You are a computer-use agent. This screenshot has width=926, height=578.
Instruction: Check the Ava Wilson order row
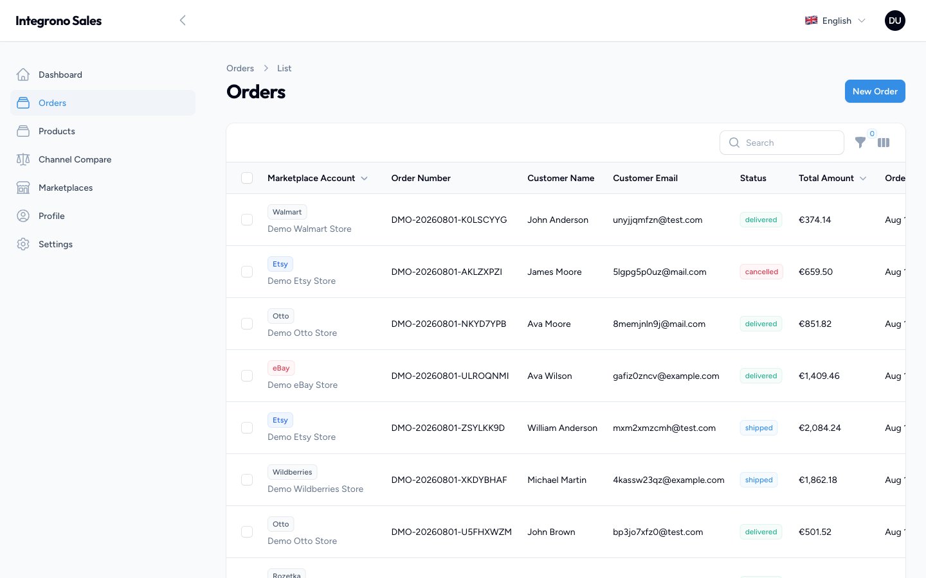(x=247, y=376)
